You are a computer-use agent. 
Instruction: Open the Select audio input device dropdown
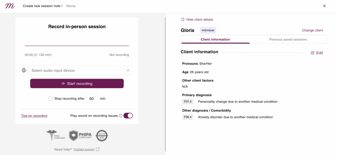81,70
